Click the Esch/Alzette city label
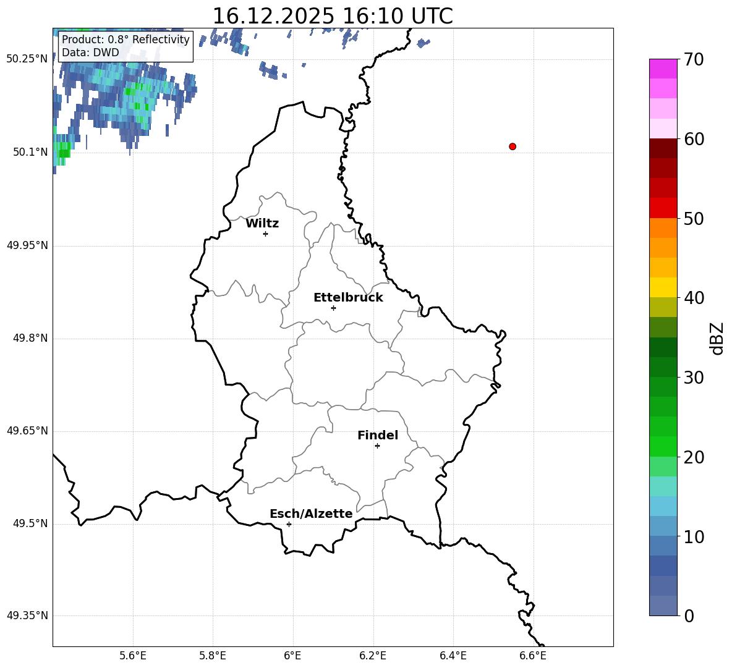Image resolution: width=732 pixels, height=668 pixels. [x=312, y=514]
